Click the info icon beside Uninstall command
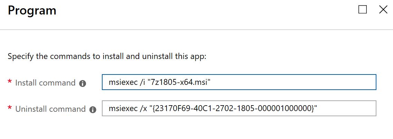 pyautogui.click(x=93, y=109)
